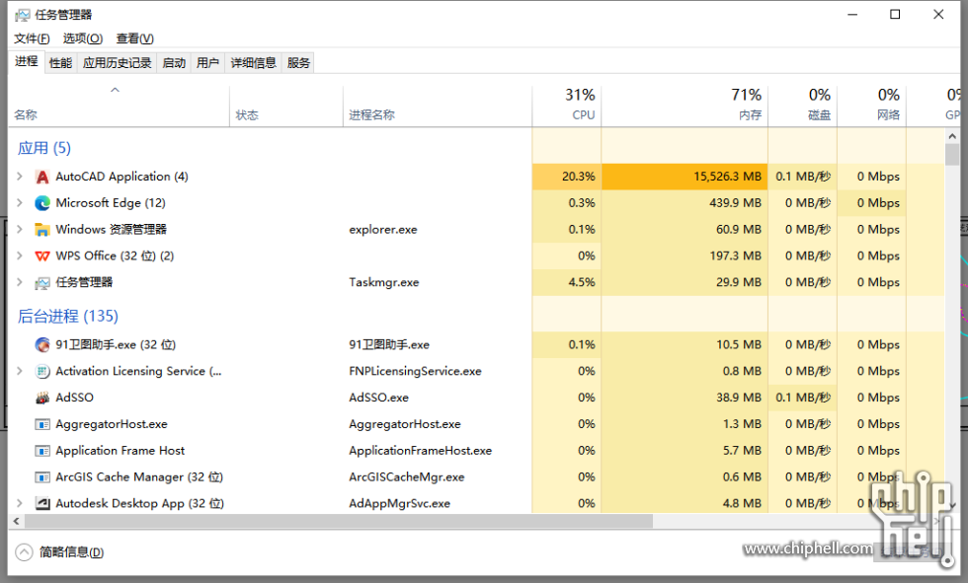Image resolution: width=968 pixels, height=583 pixels.
Task: Switch to the 服务 tab
Action: pyautogui.click(x=298, y=63)
